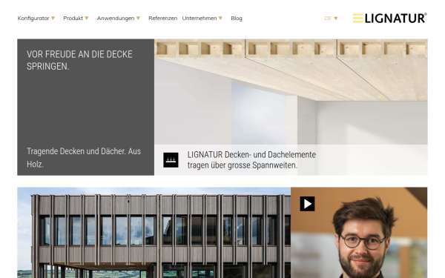Go to the Referenzen page

[x=162, y=18]
